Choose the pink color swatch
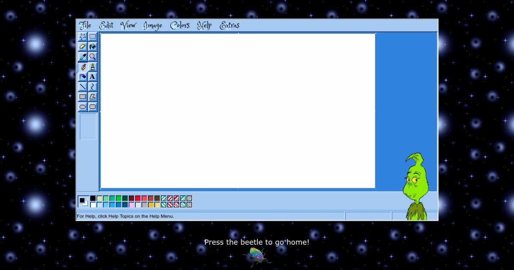 [x=131, y=205]
